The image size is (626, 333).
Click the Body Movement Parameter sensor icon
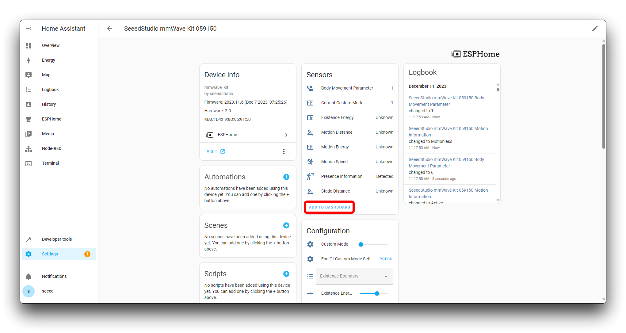pos(311,88)
